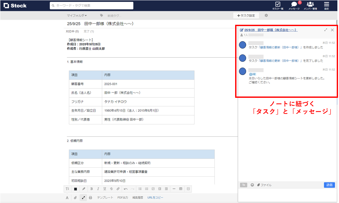Open メンバー管理 from the top bar

(x=310, y=5)
